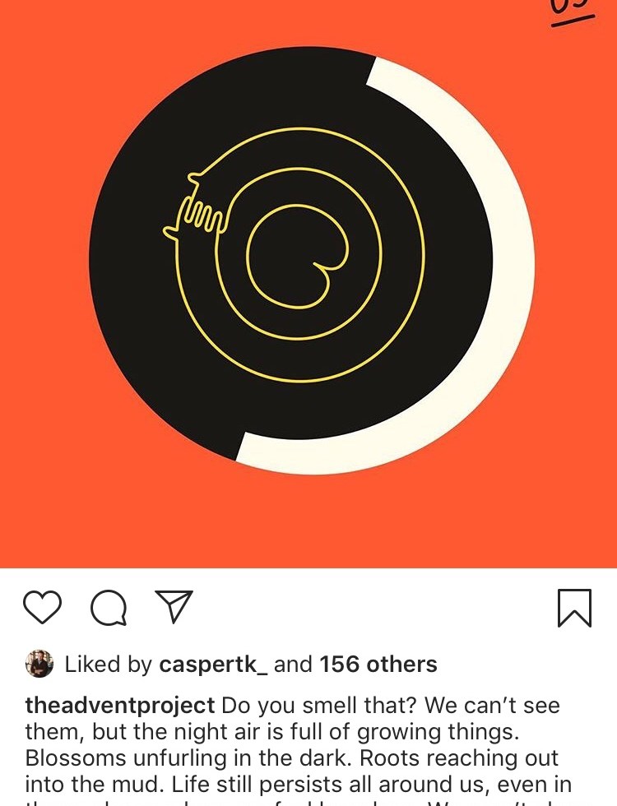Viewport: 617px width, 806px height.
Task: Open the theadventproject account name
Action: [120, 706]
